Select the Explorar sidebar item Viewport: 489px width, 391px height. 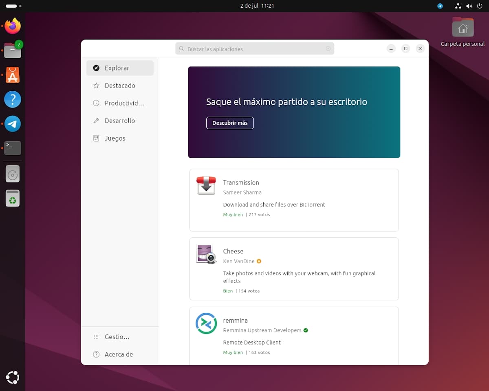point(120,68)
